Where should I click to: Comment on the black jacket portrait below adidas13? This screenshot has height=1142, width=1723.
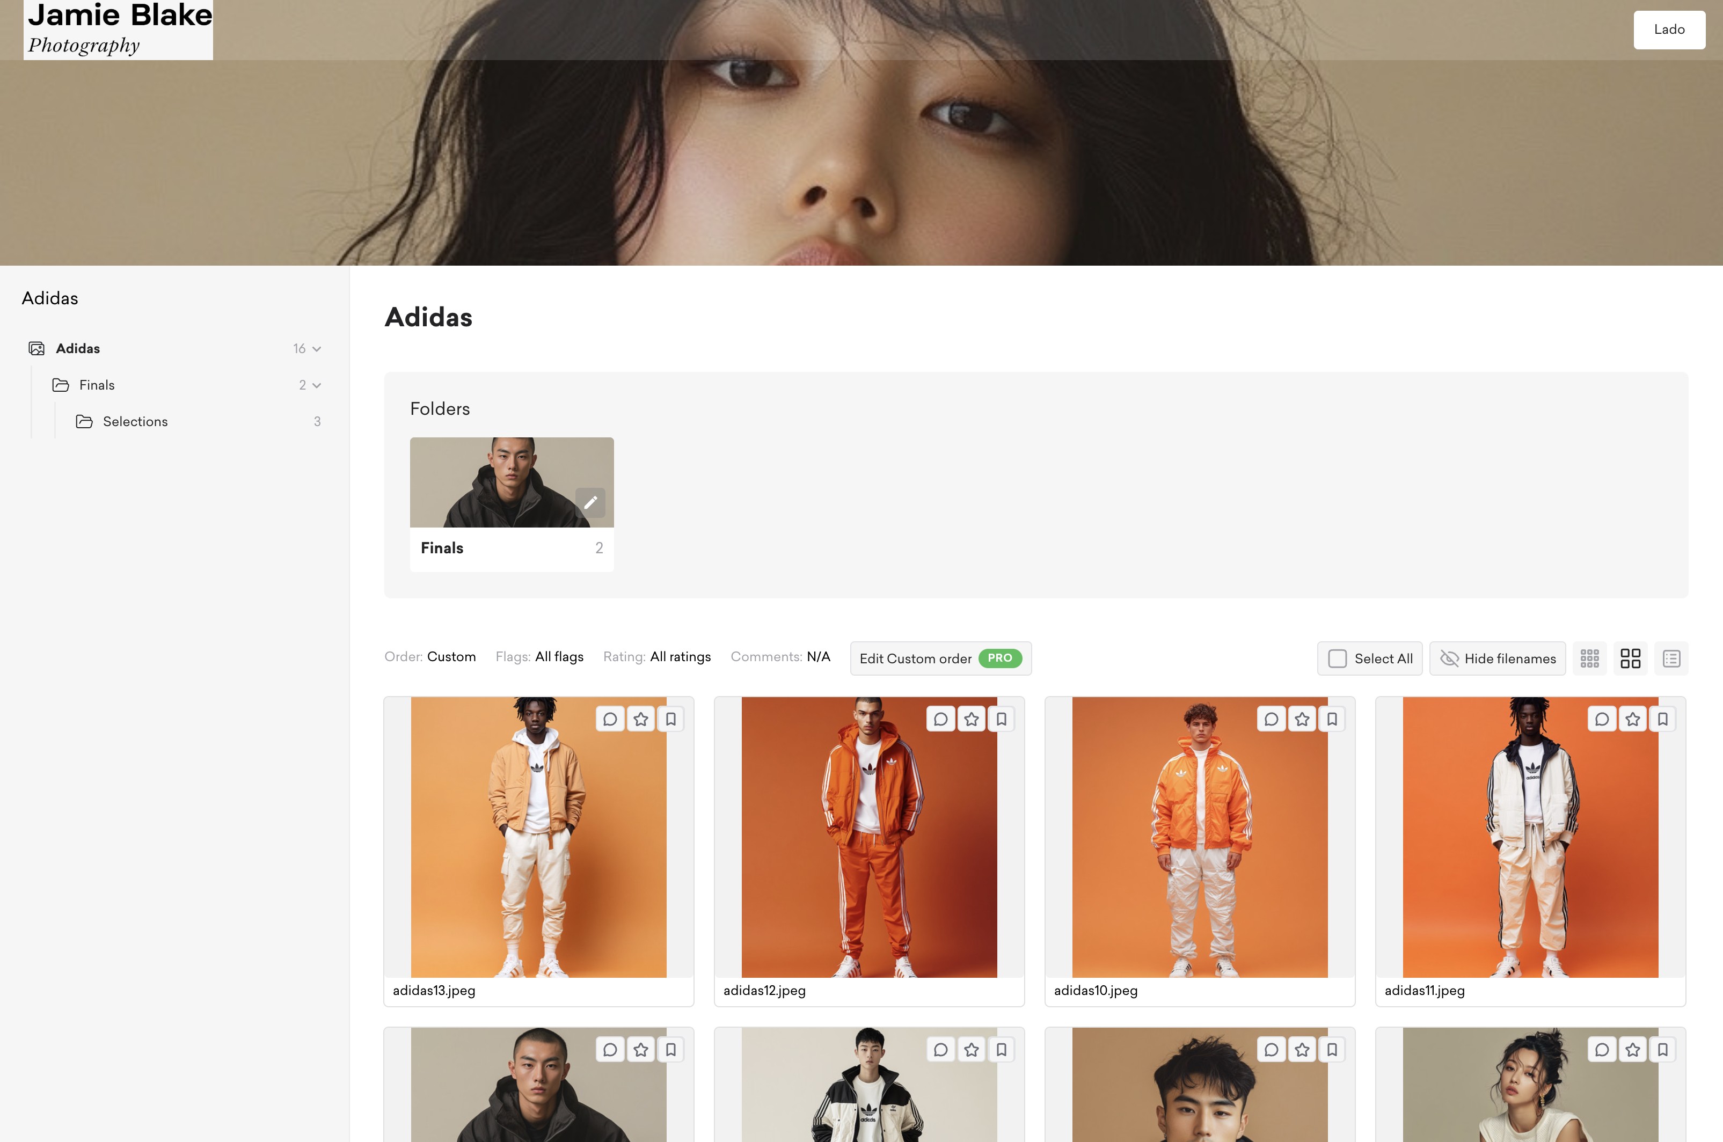click(610, 1050)
